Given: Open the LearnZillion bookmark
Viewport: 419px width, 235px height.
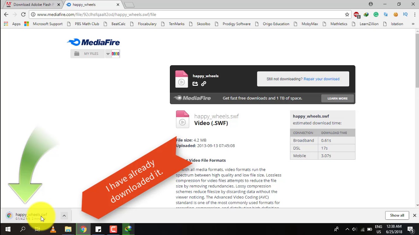Looking at the screenshot, I should coord(365,24).
